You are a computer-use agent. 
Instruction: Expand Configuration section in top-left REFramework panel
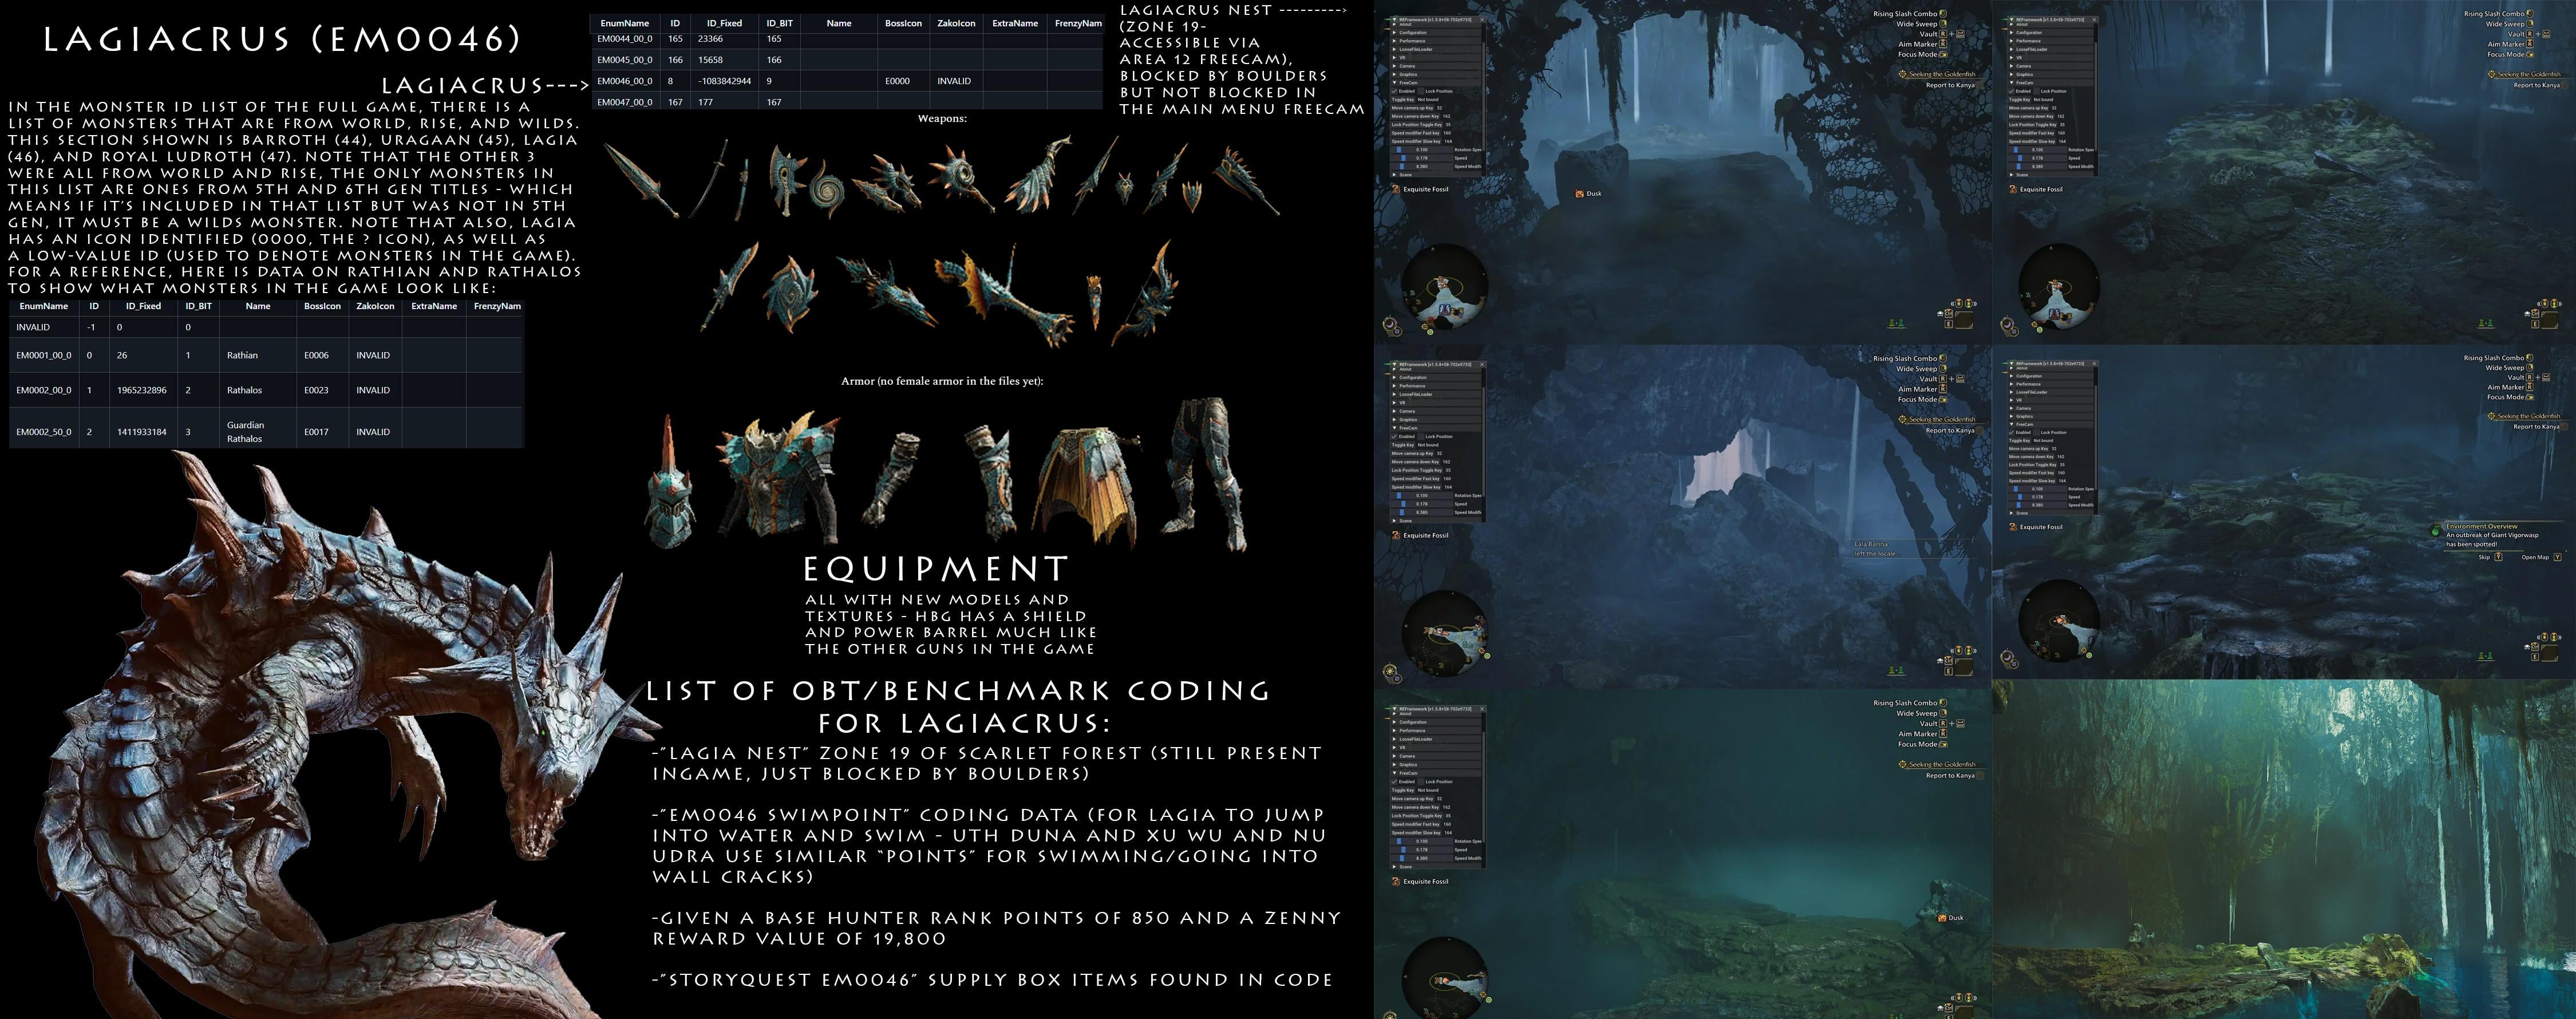tap(1436, 33)
